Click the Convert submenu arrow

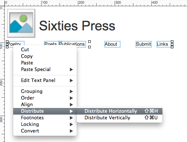tap(71, 131)
